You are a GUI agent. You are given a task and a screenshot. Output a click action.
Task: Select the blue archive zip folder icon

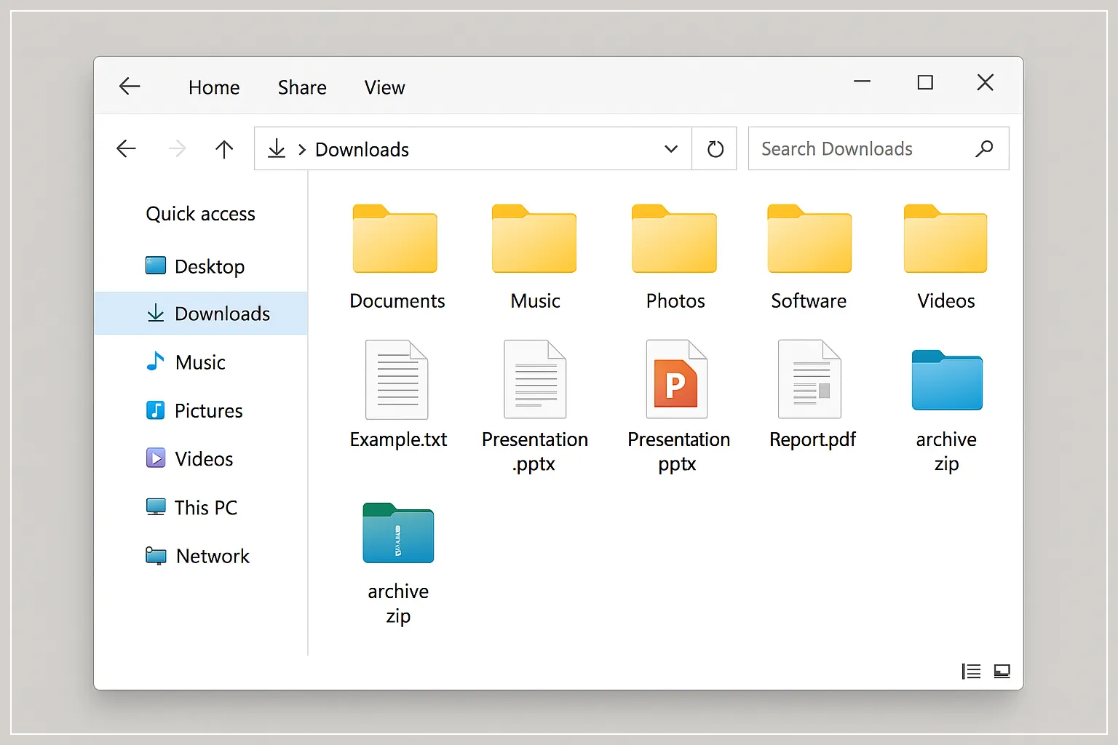pyautogui.click(x=947, y=380)
